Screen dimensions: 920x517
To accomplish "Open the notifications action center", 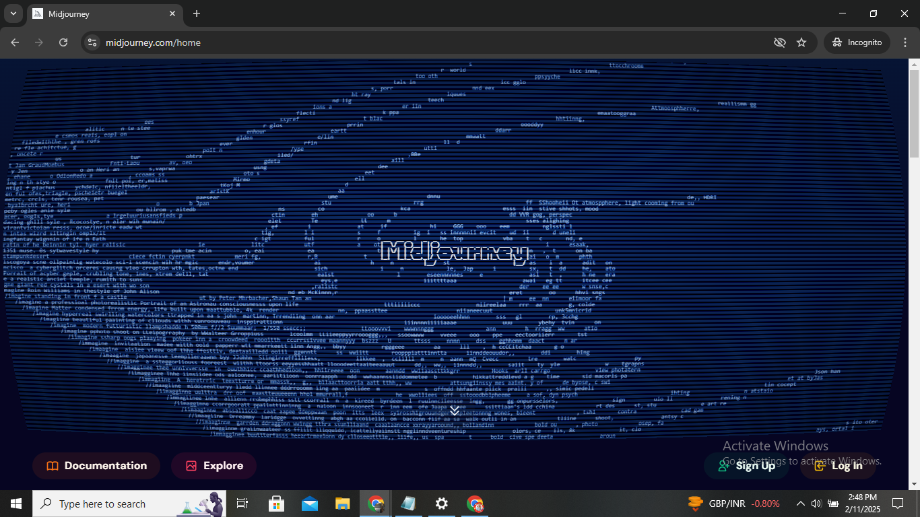I will [897, 504].
